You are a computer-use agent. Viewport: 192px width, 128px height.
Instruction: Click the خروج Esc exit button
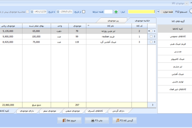69,120
